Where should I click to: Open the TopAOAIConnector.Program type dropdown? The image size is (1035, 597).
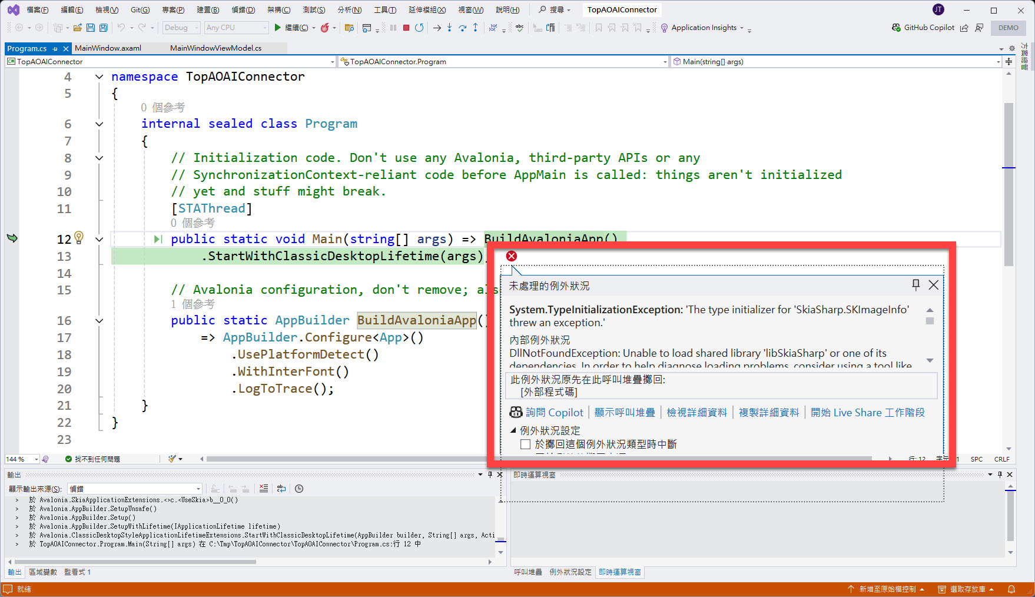click(504, 61)
